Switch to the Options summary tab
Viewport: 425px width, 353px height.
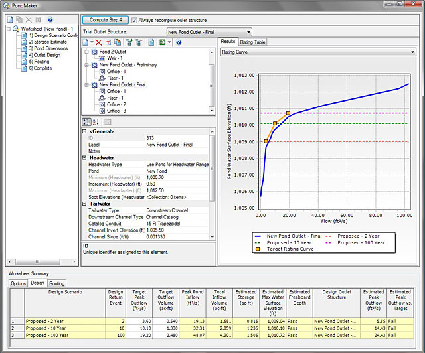18,283
